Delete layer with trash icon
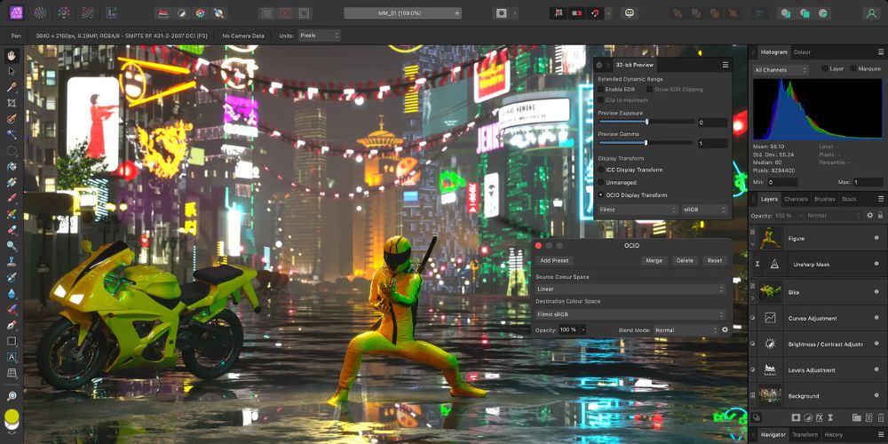Viewport: 888px width, 444px height. 881,417
